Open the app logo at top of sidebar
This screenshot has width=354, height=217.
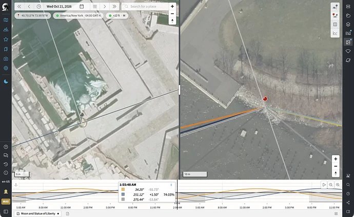pyautogui.click(x=6, y=7)
